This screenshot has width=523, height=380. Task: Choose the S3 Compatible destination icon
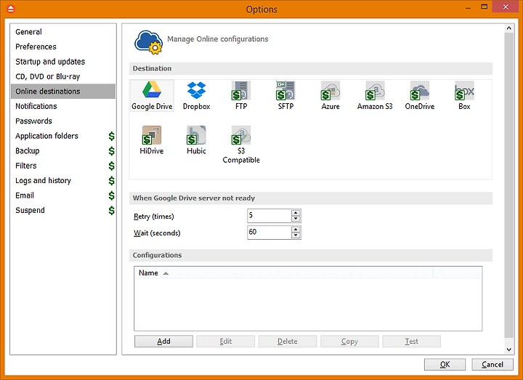coord(241,145)
